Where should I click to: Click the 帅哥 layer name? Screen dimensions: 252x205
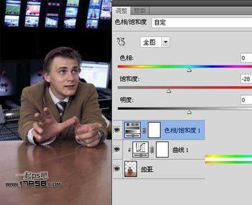coord(147,169)
